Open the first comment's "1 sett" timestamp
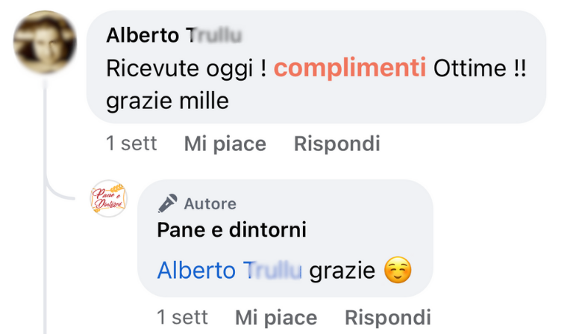This screenshot has width=582, height=334. point(131,143)
